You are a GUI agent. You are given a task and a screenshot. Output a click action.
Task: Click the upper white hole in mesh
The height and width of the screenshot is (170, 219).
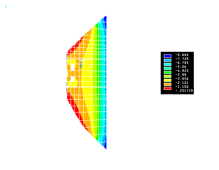tap(73, 67)
